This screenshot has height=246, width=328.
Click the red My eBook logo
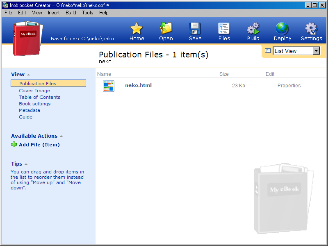[28, 38]
